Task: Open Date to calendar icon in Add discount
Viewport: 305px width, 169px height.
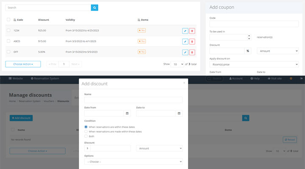Action: pos(179,113)
